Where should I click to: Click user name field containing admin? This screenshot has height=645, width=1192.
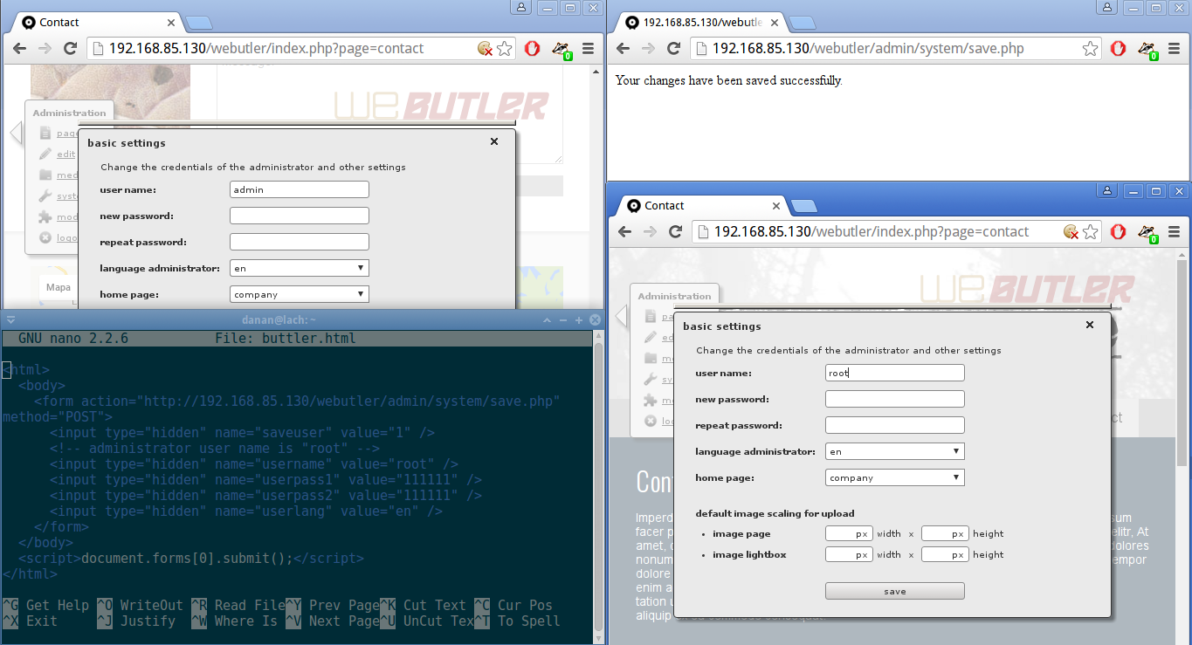click(x=300, y=189)
